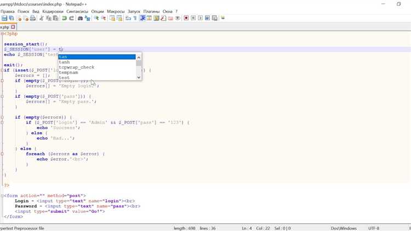Click the Copy toolbar icon

(x=48, y=18)
